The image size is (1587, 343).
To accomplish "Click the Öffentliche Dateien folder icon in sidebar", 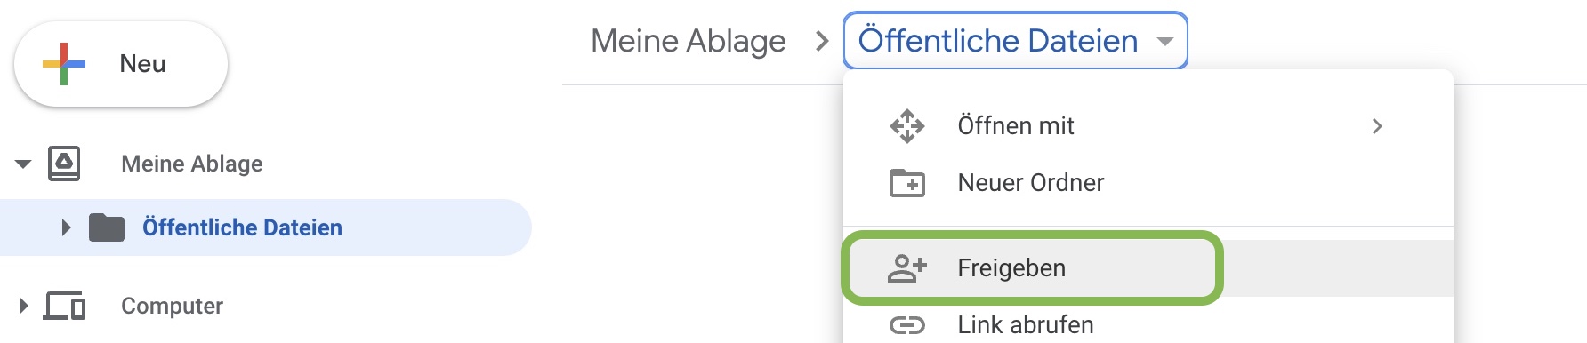I will pyautogui.click(x=107, y=227).
